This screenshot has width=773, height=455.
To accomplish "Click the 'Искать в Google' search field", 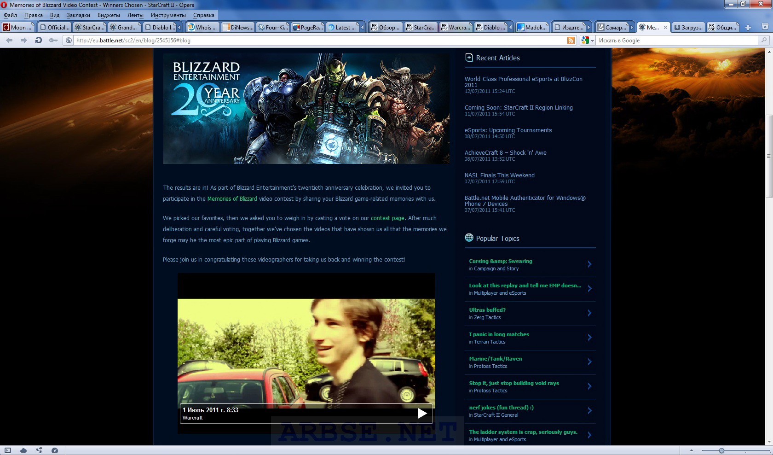I will click(x=677, y=41).
